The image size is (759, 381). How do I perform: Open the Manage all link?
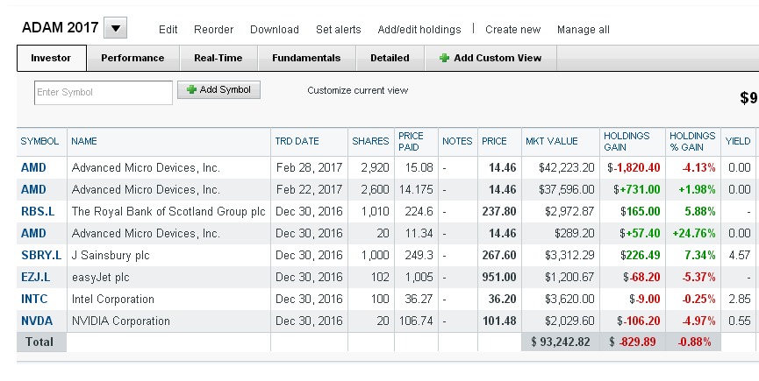click(584, 30)
